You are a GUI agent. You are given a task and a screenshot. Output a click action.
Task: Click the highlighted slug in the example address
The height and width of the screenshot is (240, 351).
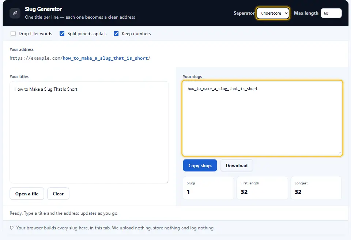point(105,58)
